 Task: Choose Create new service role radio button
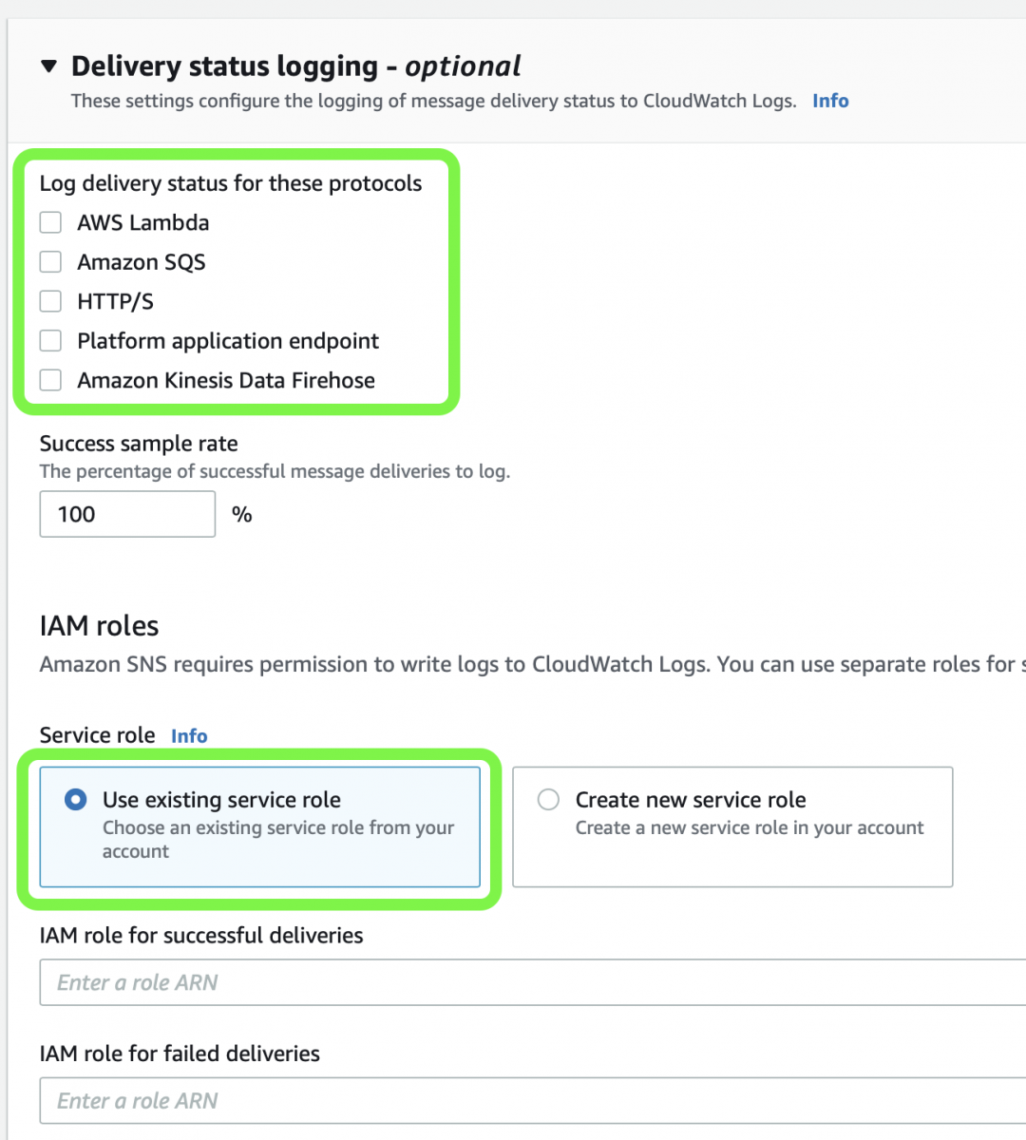(x=548, y=800)
